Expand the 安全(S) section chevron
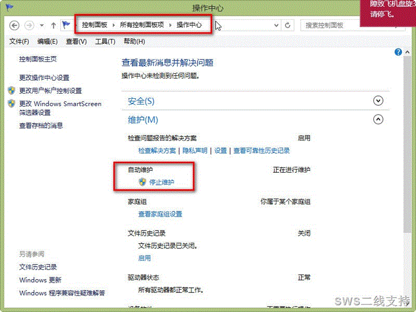The width and height of the screenshot is (416, 312). (x=378, y=101)
